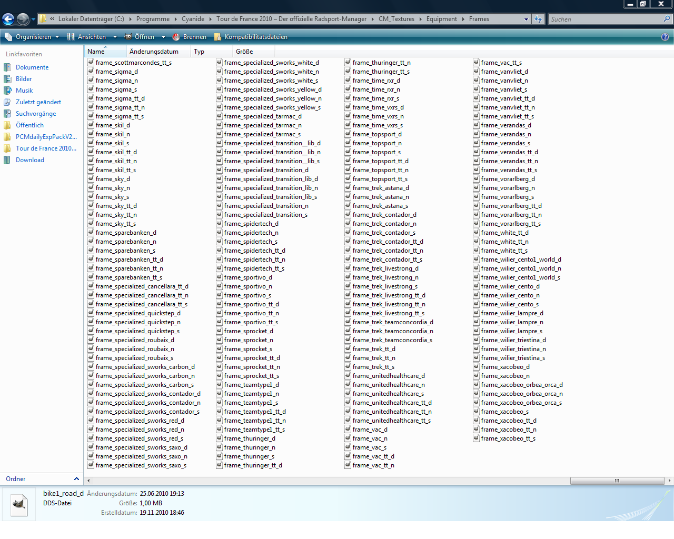Click the help question mark icon
This screenshot has width=674, height=539.
click(665, 37)
